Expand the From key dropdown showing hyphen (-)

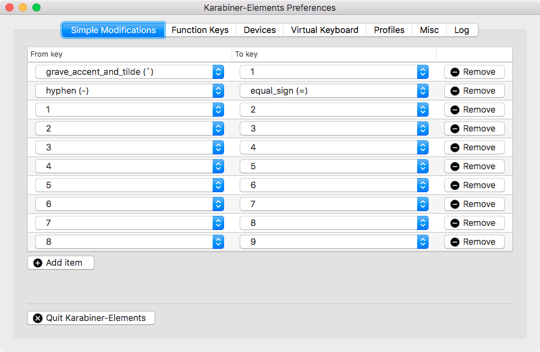point(130,91)
